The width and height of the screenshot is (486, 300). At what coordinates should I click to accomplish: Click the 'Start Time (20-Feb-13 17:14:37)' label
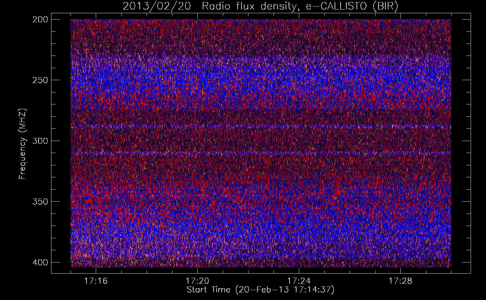[260, 290]
